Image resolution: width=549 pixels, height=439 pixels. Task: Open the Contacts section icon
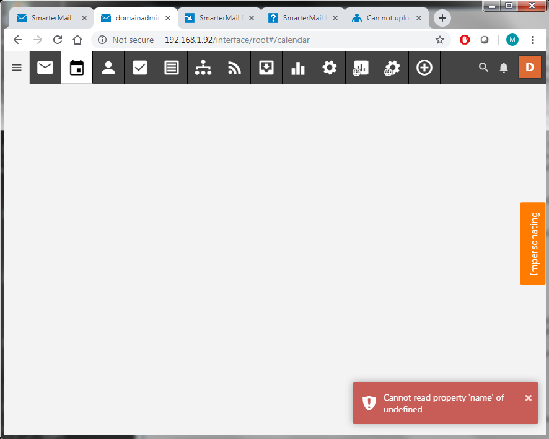(x=108, y=68)
